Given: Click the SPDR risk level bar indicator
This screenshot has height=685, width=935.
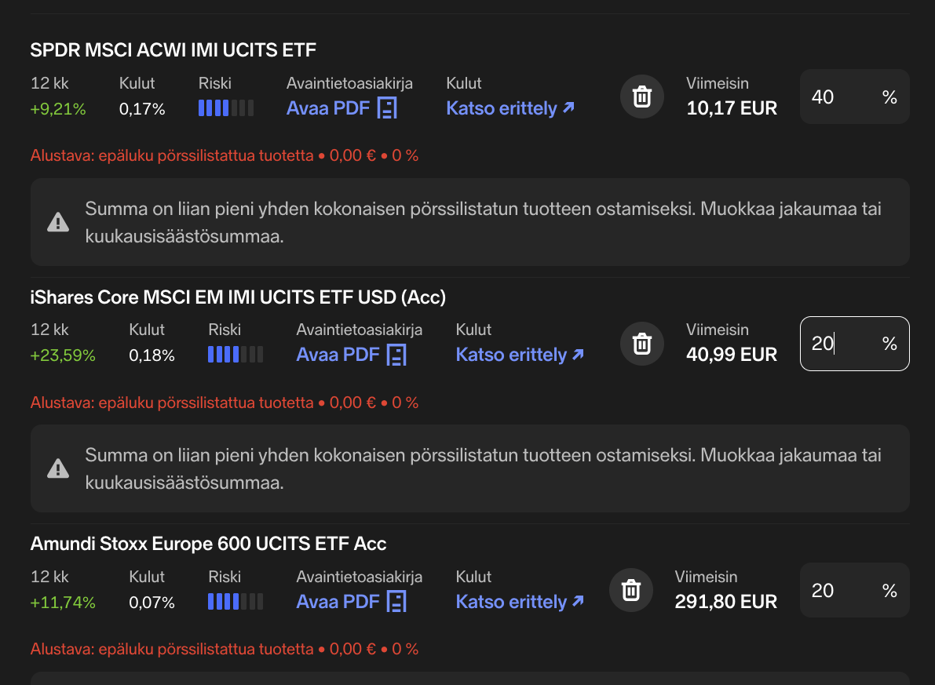Looking at the screenshot, I should 226,108.
